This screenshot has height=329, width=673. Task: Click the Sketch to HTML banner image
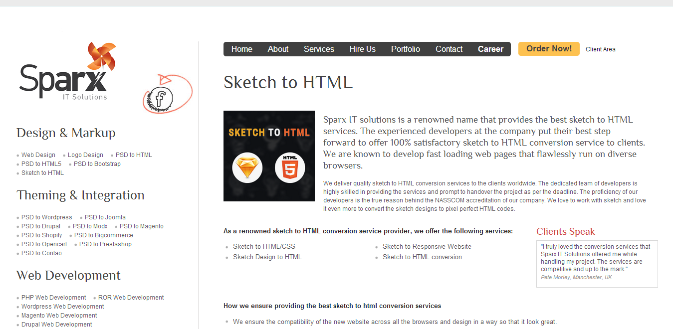tap(269, 156)
